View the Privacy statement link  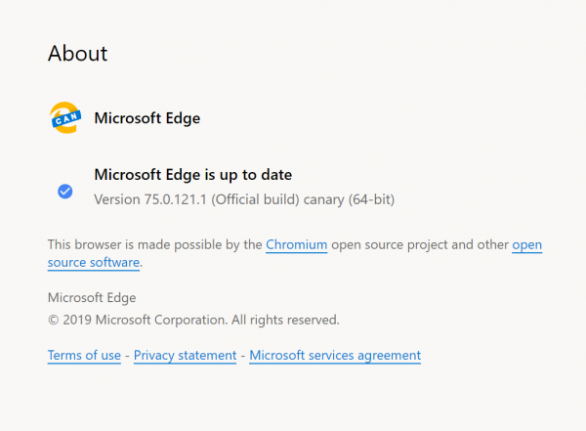pyautogui.click(x=185, y=355)
